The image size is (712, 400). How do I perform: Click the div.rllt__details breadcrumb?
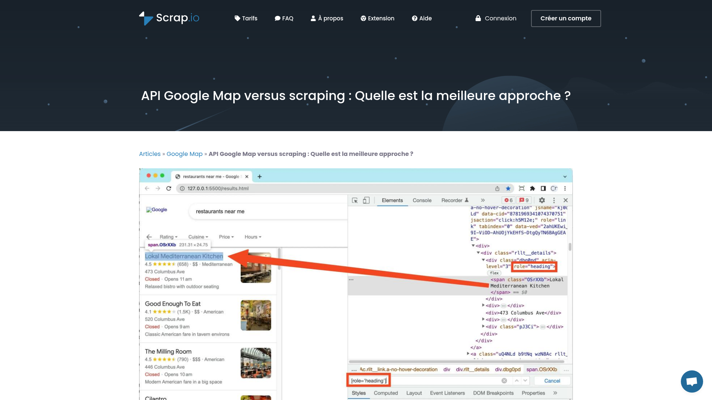(x=472, y=370)
